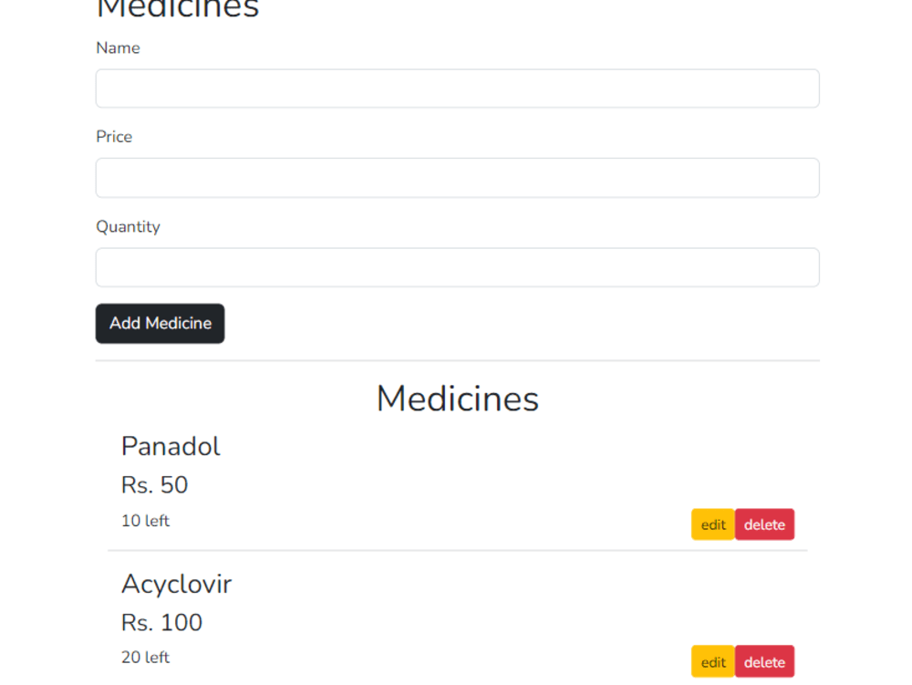
Task: Click the Medicines section heading
Action: coord(457,399)
